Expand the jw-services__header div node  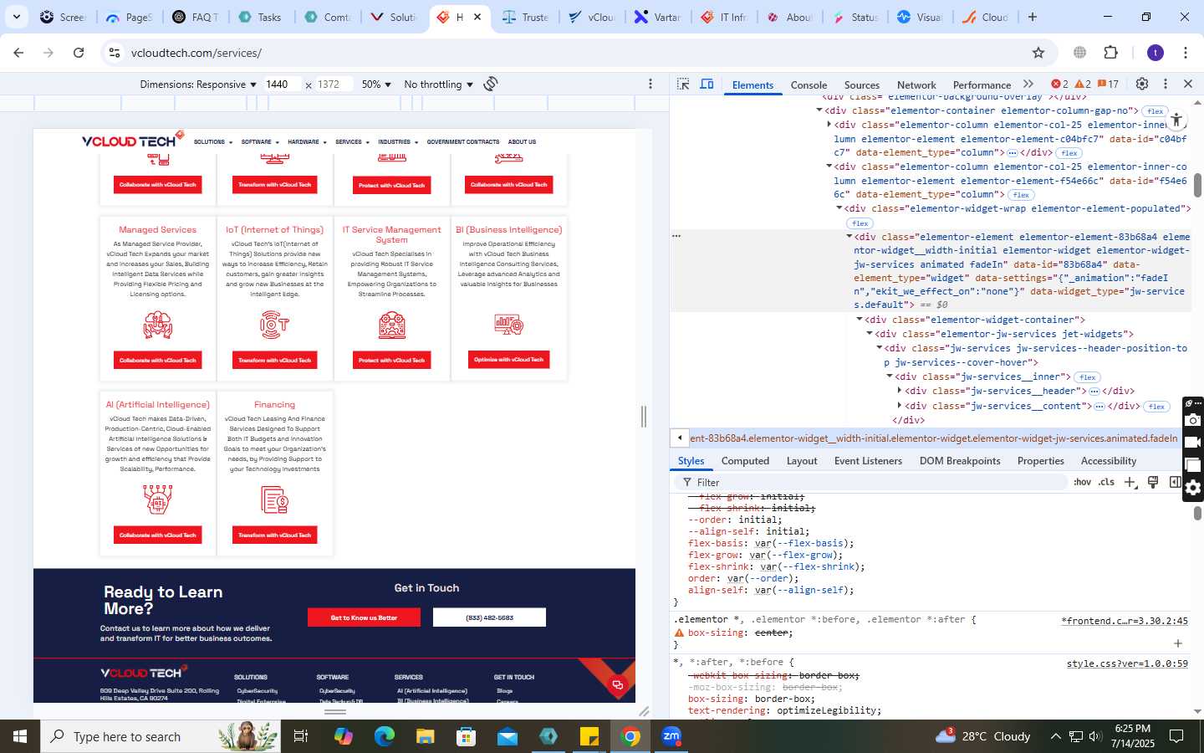[900, 391]
